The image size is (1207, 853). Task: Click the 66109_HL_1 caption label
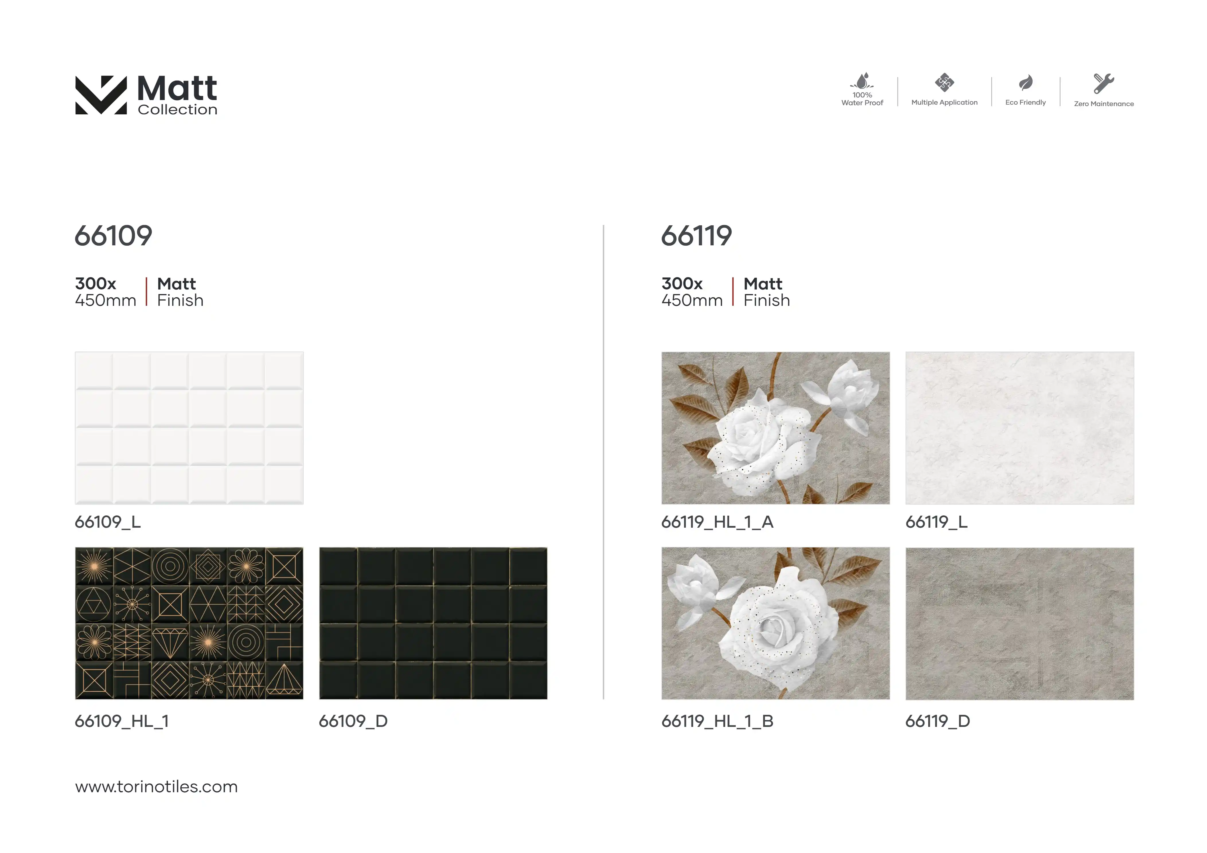(x=121, y=721)
